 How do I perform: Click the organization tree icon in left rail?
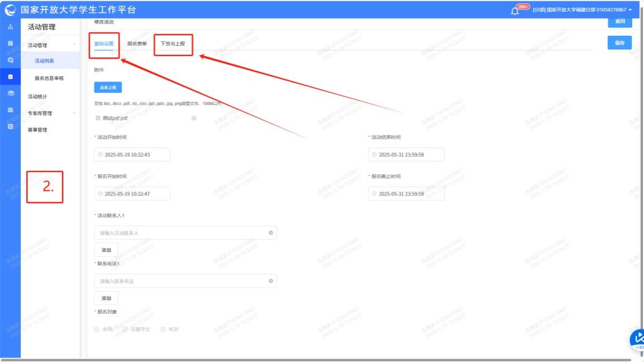[10, 27]
